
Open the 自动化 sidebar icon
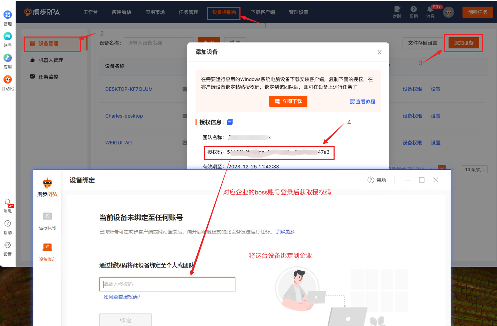click(x=8, y=79)
